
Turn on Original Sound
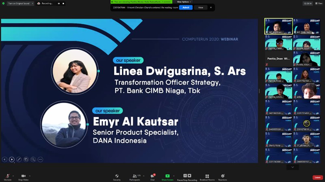pos(19,4)
